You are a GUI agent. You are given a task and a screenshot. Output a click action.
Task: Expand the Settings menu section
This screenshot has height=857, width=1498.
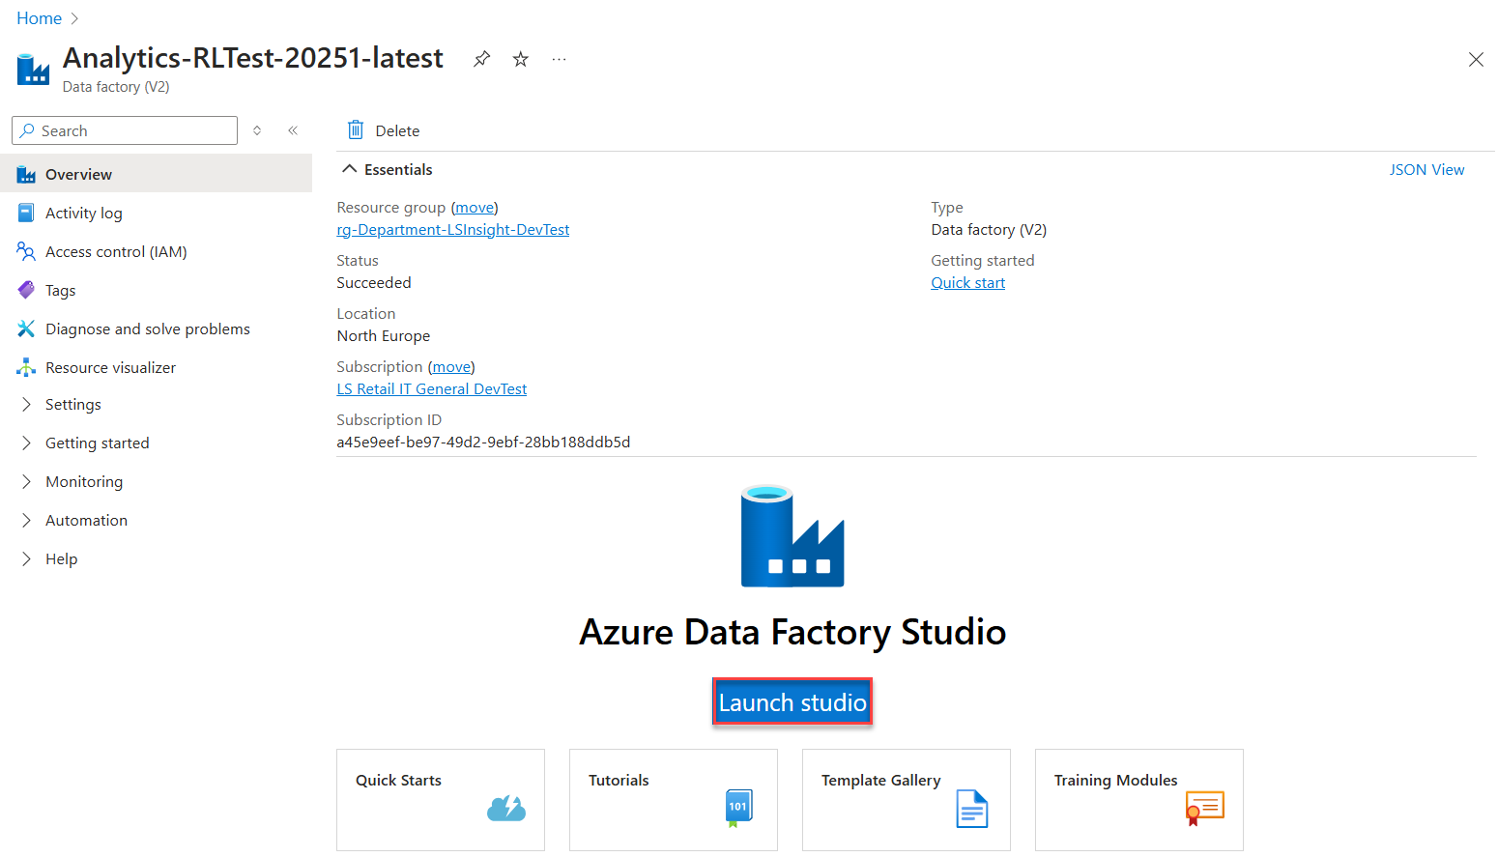[73, 405]
